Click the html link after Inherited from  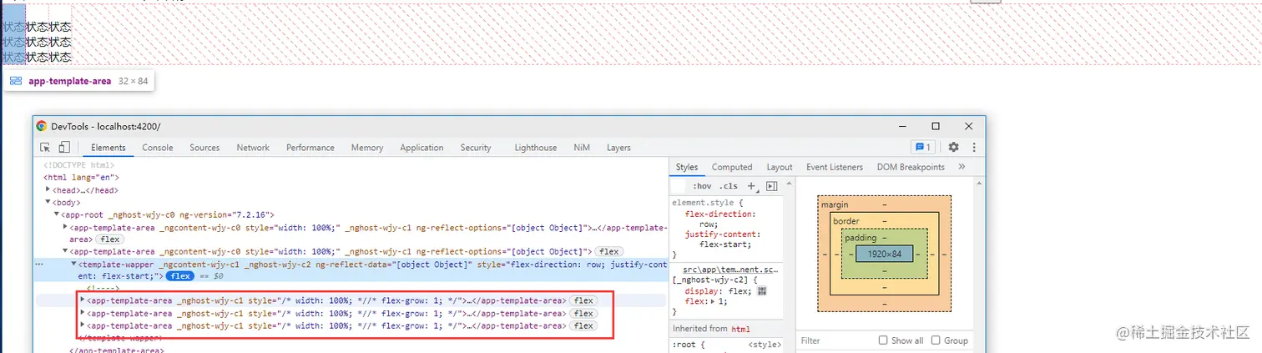[x=740, y=329]
